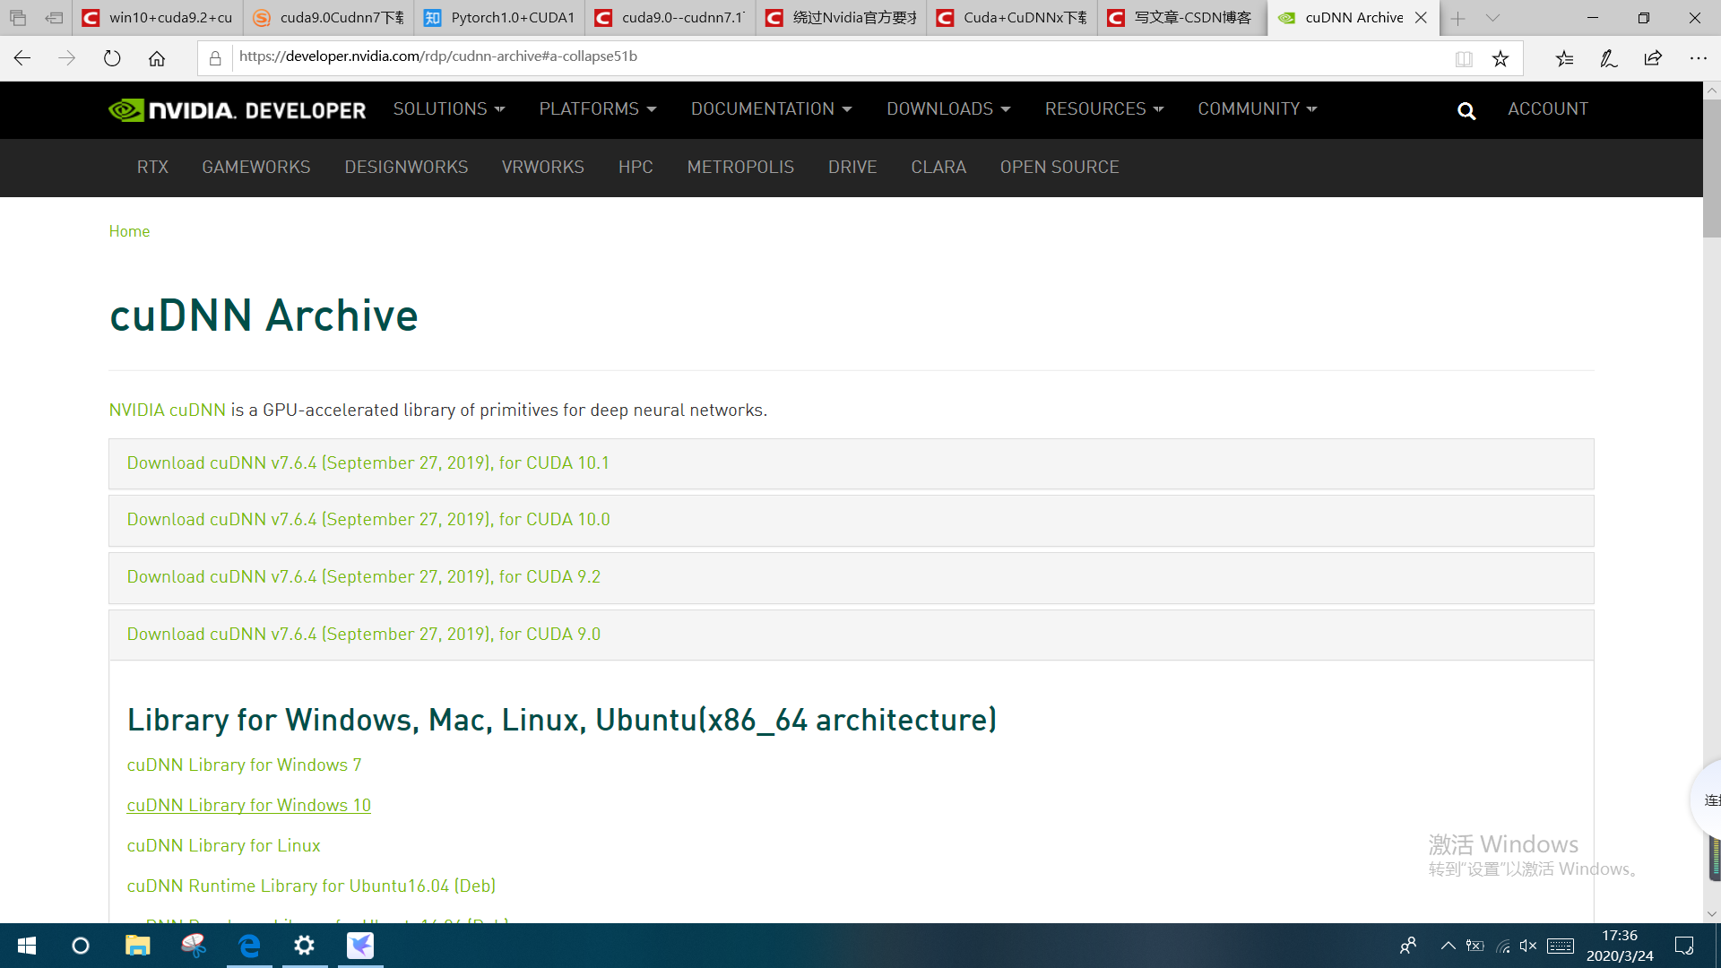
Task: Click the ACCOUNT link
Action: (1547, 108)
